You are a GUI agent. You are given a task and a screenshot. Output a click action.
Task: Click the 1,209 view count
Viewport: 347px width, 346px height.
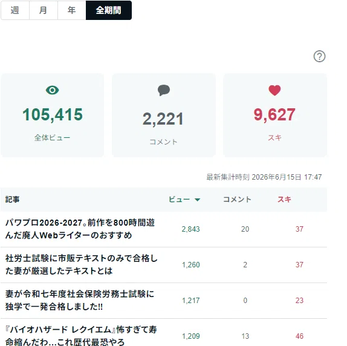190,336
